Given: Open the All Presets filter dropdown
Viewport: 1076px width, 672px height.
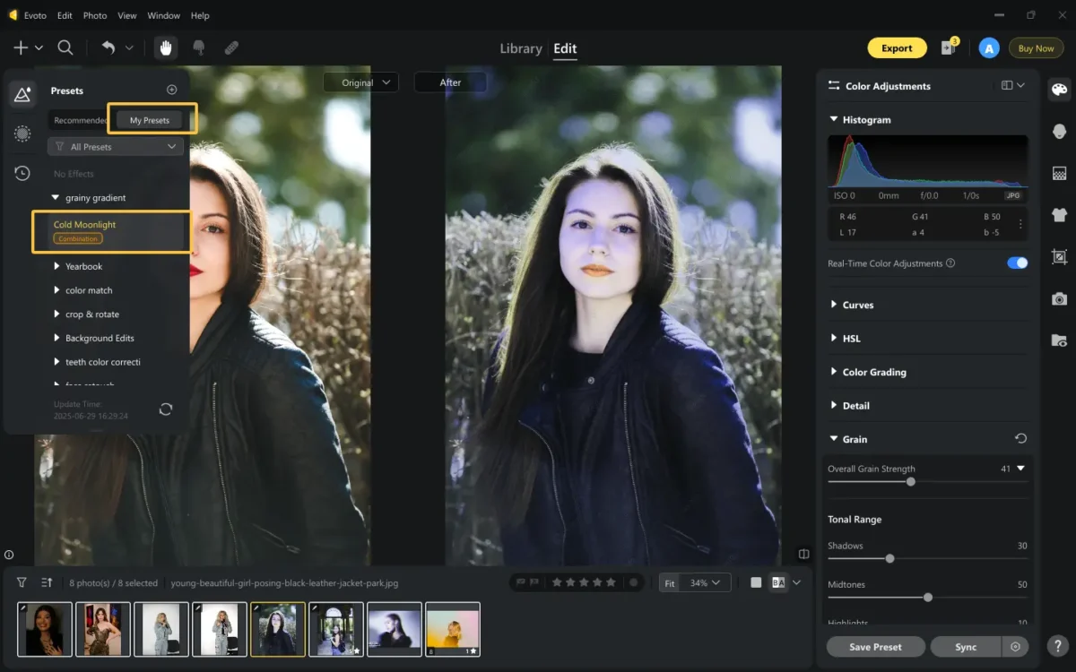Looking at the screenshot, I should pyautogui.click(x=116, y=147).
